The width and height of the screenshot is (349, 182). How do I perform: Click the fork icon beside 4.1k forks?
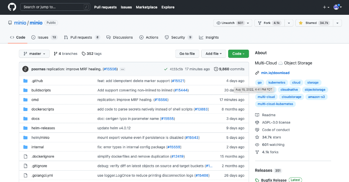click(x=257, y=152)
